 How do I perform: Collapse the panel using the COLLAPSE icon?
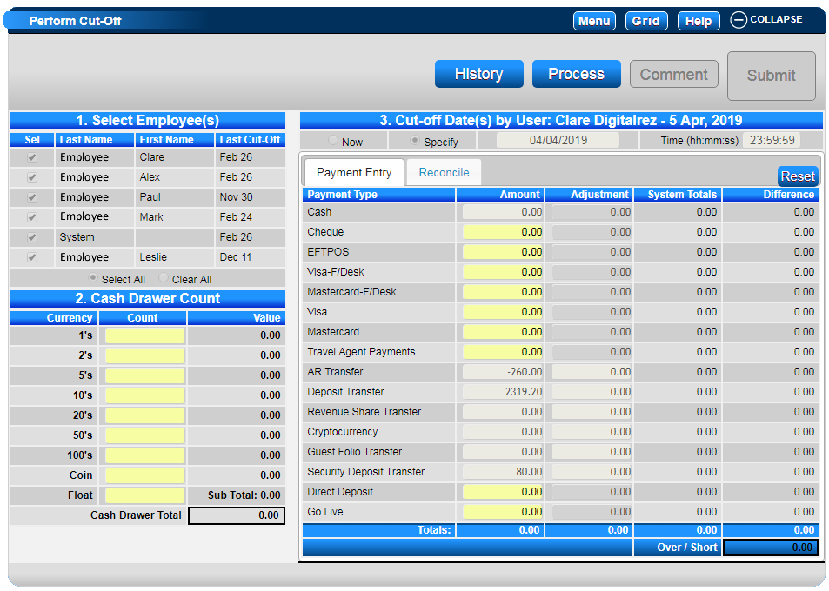(738, 19)
